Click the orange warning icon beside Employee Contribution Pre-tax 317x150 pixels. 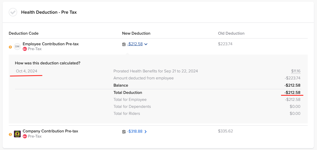click(10, 47)
